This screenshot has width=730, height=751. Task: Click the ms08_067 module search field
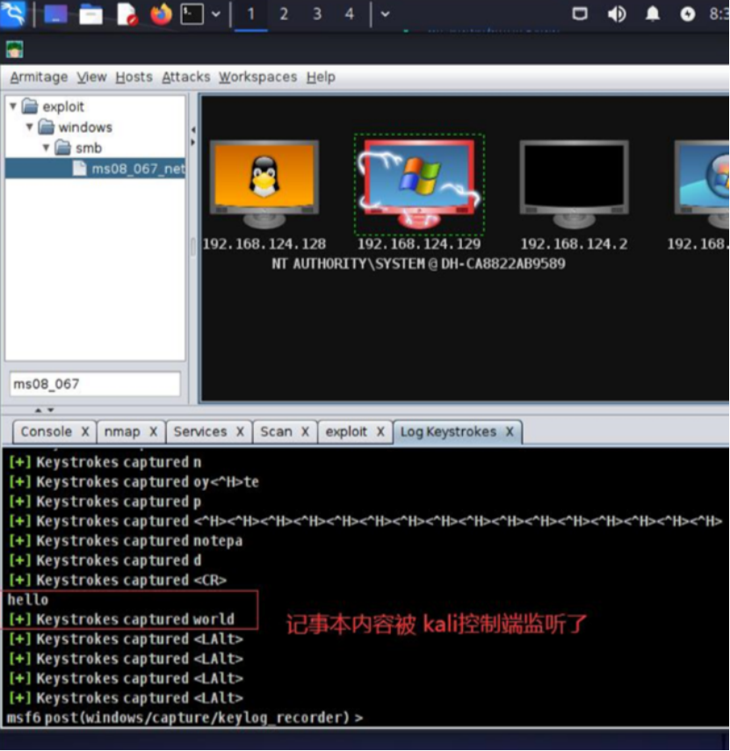95,384
